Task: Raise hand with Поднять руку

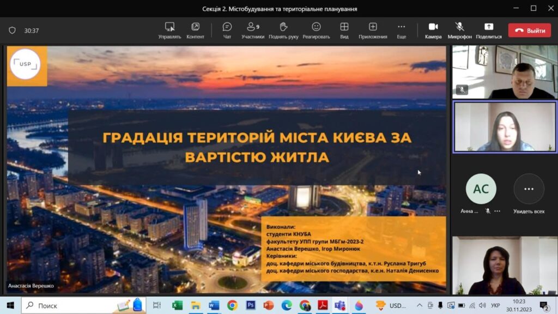Action: pos(283,31)
